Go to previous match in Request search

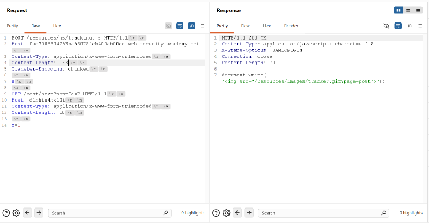click(x=27, y=213)
